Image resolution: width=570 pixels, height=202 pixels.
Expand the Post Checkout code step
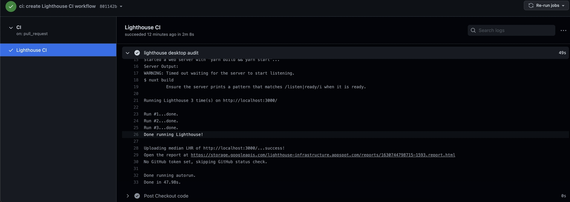pos(128,196)
